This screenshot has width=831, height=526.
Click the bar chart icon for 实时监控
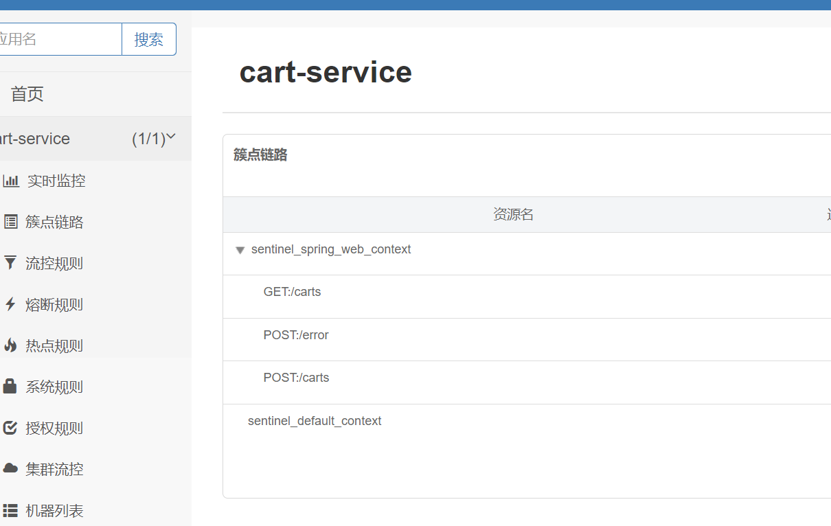(11, 181)
